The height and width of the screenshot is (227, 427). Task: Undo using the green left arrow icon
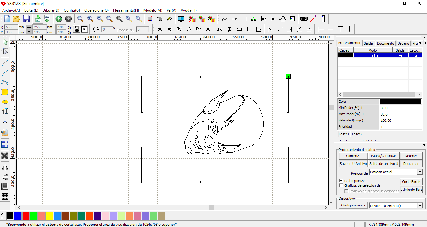click(59, 19)
